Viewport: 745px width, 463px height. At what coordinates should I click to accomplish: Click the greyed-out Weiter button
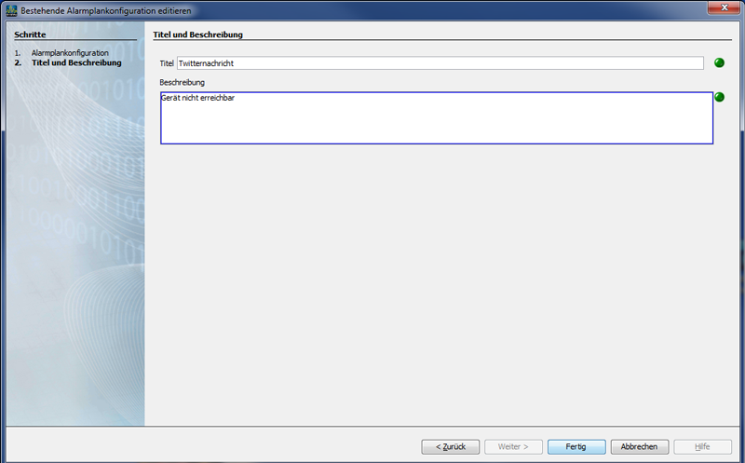tap(513, 446)
